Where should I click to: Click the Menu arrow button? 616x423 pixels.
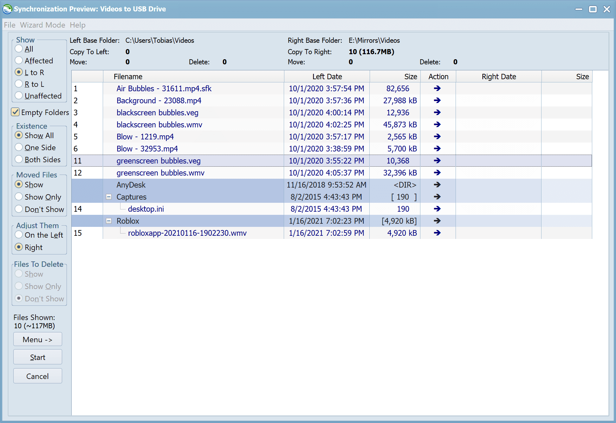click(37, 339)
